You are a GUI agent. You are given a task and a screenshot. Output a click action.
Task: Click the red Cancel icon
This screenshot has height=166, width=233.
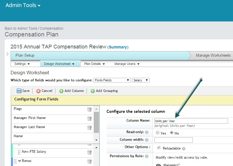(x=38, y=91)
